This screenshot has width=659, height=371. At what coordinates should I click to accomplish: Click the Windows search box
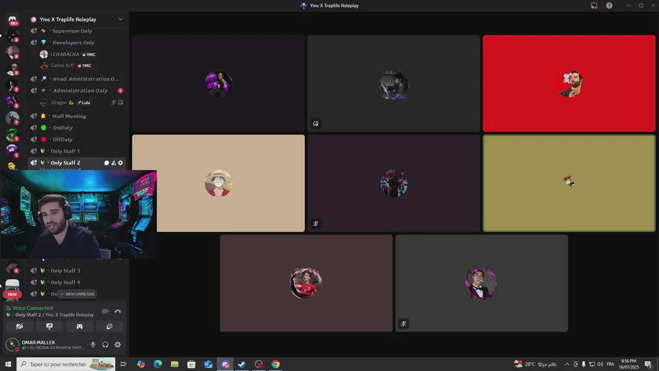[x=67, y=364]
